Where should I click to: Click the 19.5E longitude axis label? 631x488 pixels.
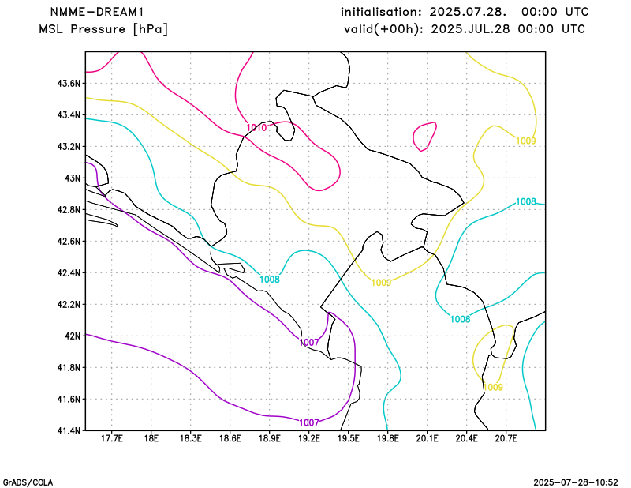click(x=348, y=438)
